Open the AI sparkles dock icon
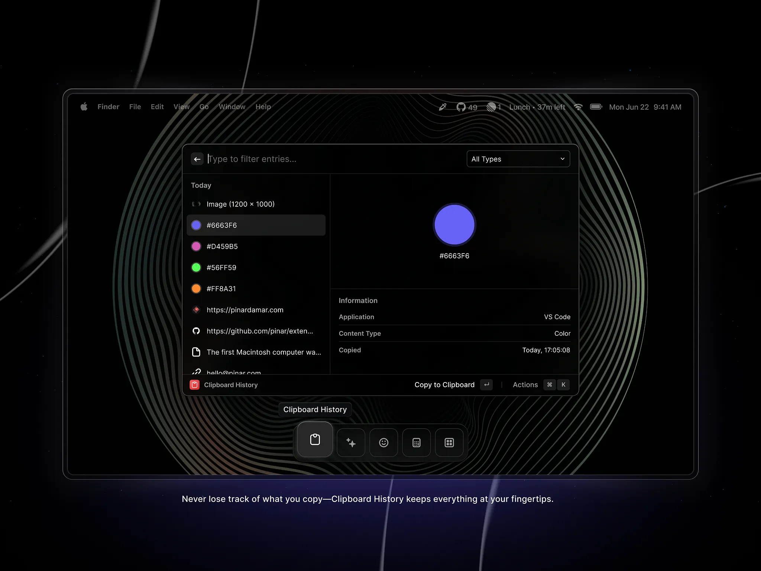This screenshot has height=571, width=761. tap(351, 443)
